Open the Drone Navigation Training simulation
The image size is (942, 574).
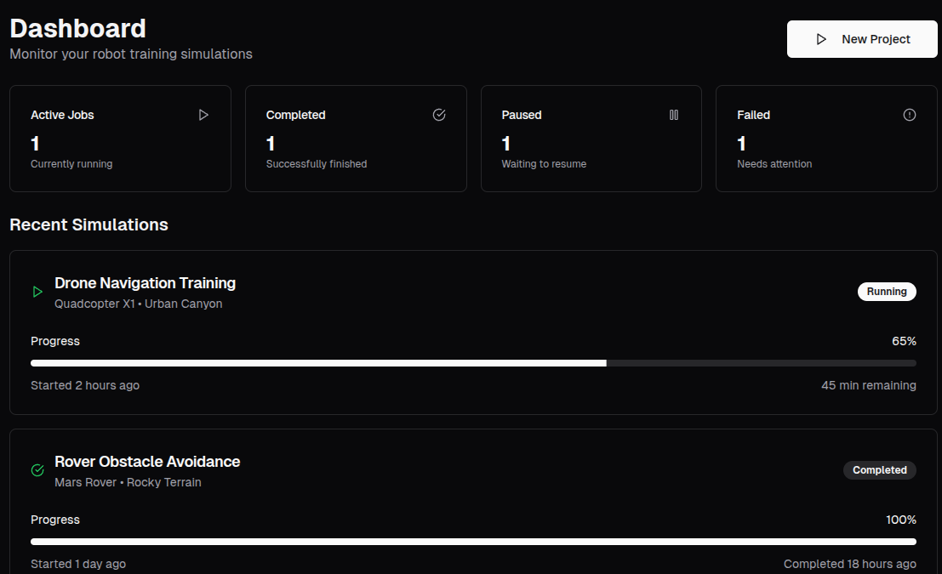(x=145, y=283)
